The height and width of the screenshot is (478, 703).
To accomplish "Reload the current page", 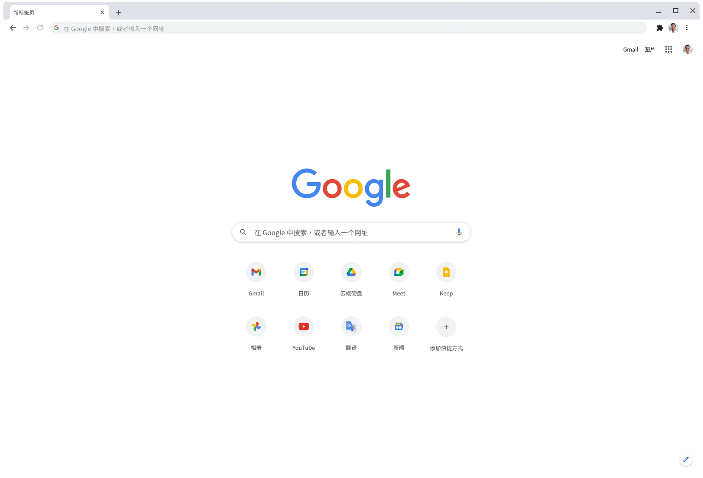I will point(40,28).
